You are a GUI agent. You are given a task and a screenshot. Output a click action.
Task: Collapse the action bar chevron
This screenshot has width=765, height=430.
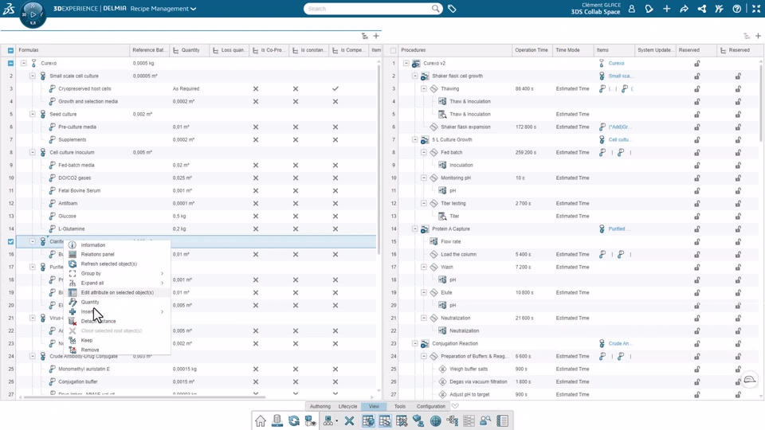click(x=455, y=406)
